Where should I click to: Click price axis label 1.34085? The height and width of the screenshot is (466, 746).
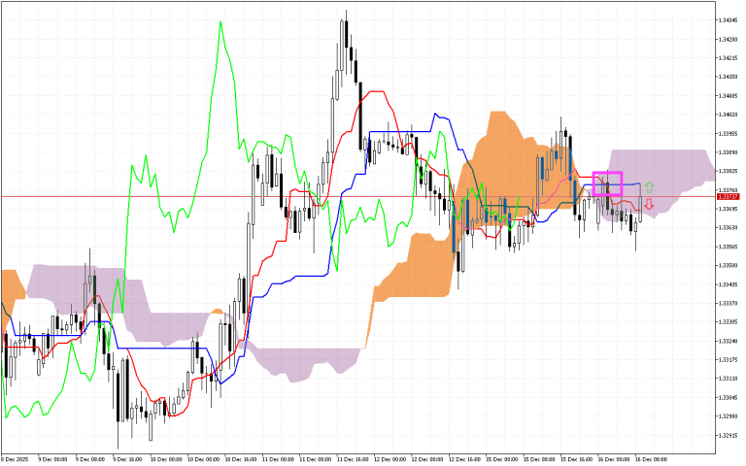tap(729, 95)
